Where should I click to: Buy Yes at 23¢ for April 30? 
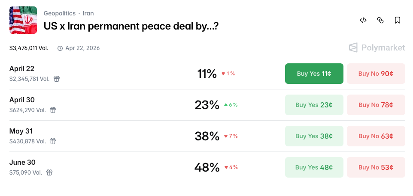314,105
